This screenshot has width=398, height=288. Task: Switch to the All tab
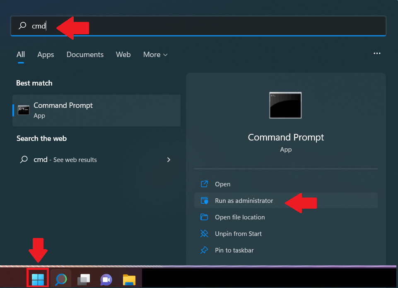point(21,55)
